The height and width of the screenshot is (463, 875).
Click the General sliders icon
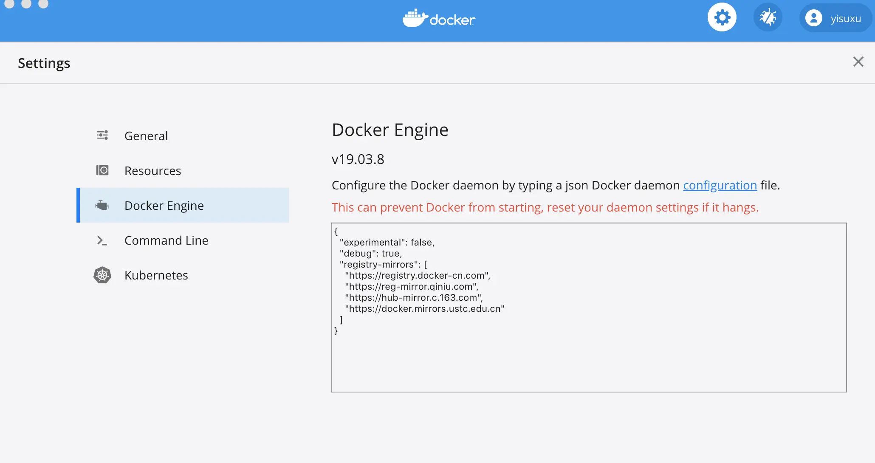tap(102, 136)
